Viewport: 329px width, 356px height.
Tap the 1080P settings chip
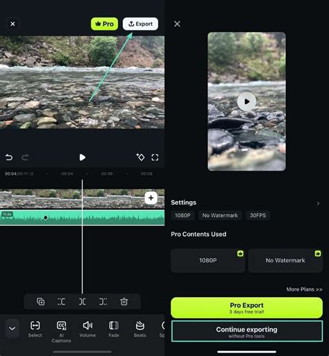tap(183, 215)
